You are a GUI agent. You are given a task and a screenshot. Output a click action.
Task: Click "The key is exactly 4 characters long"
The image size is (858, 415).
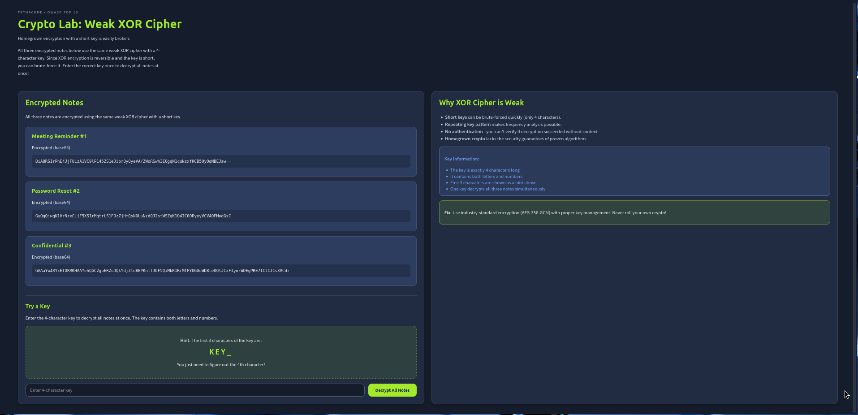pos(485,170)
